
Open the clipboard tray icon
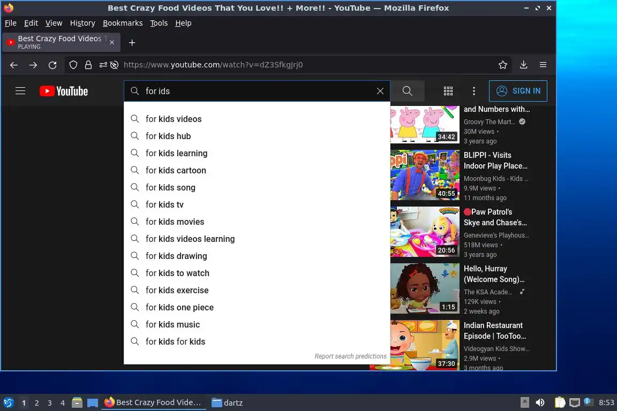click(560, 402)
